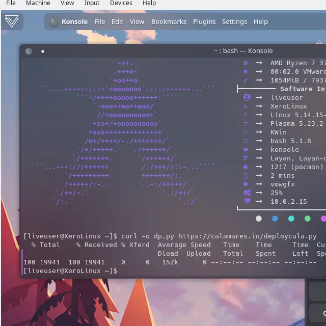Open Konsole's Plugins menu
The image size is (326, 326).
(204, 21)
